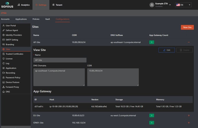Open Device Posture settings
Image resolution: width=198 pixels, height=128 pixels.
pyautogui.click(x=12, y=82)
